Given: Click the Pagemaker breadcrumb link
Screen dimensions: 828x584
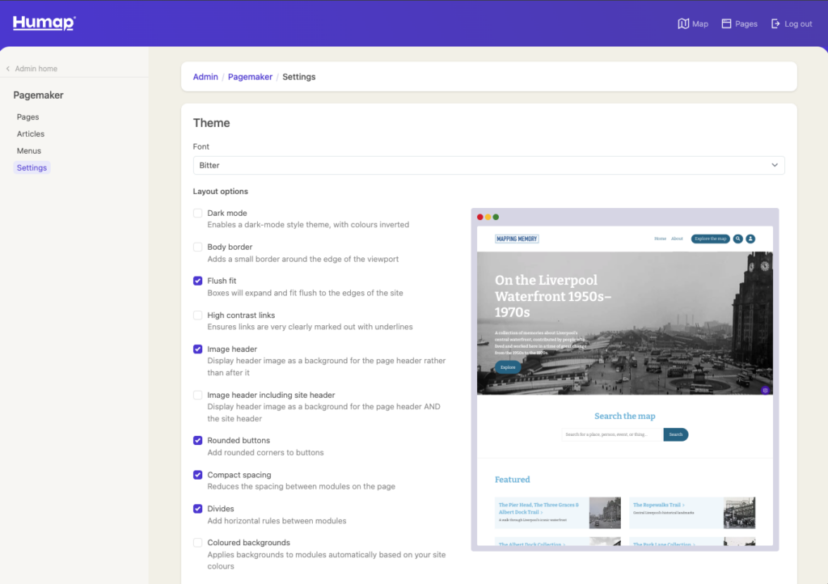Looking at the screenshot, I should coord(250,77).
